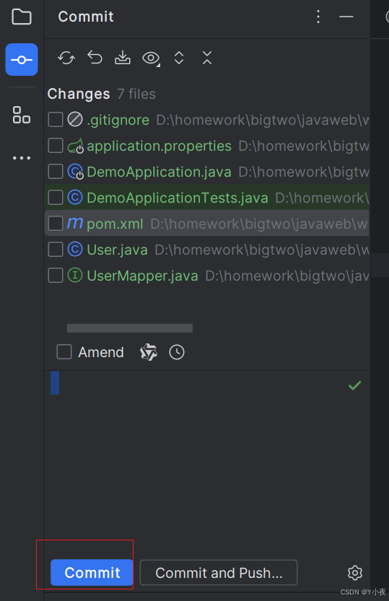The image size is (389, 601).
Task: Select the DemoApplicationTests.java file name
Action: click(178, 198)
